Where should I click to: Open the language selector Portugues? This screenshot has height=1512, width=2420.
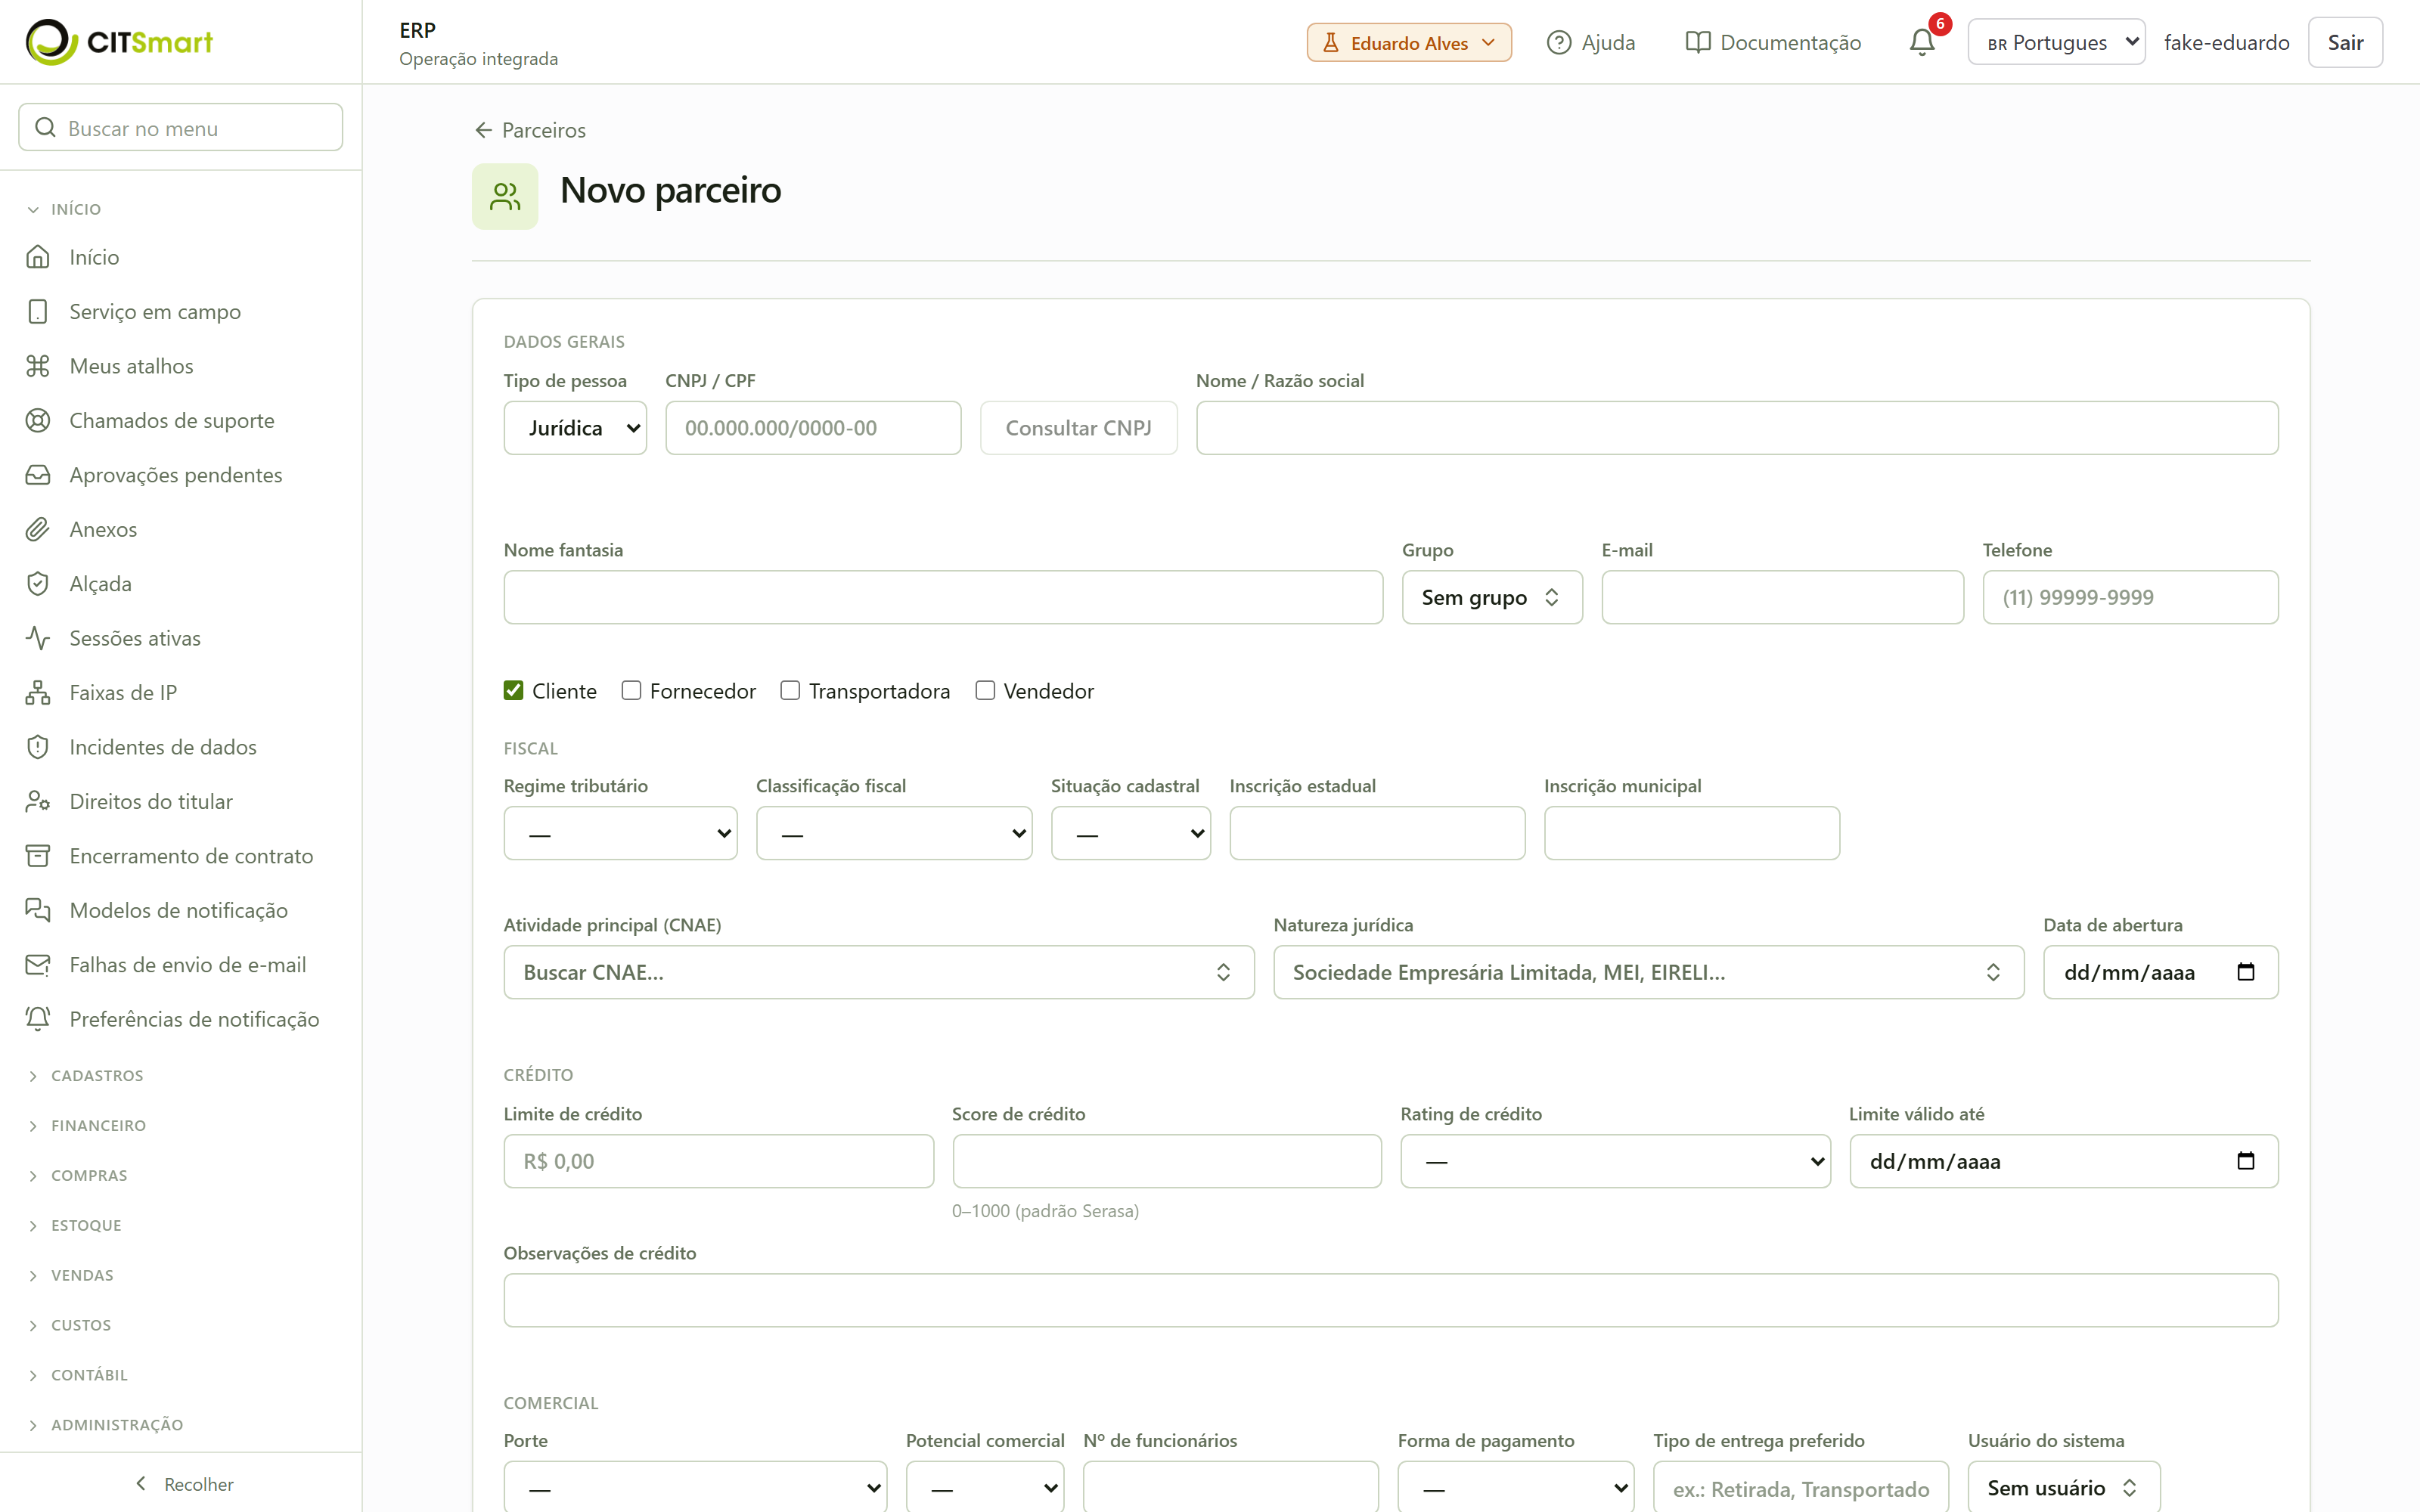click(2056, 42)
